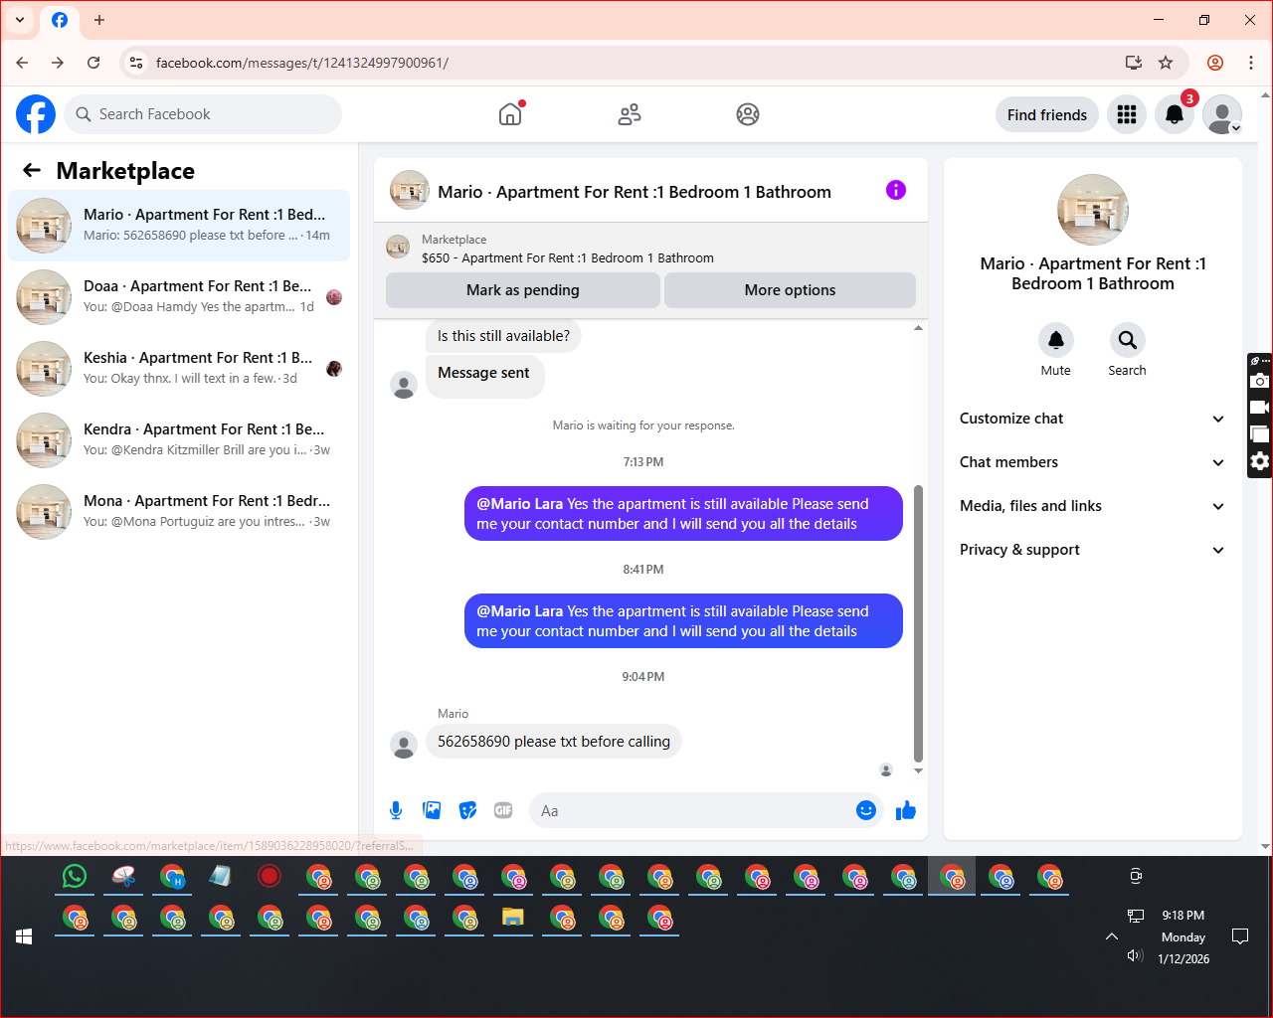This screenshot has height=1018, width=1273.
Task: Open the Notifications bell with badge 3
Action: pos(1175,114)
